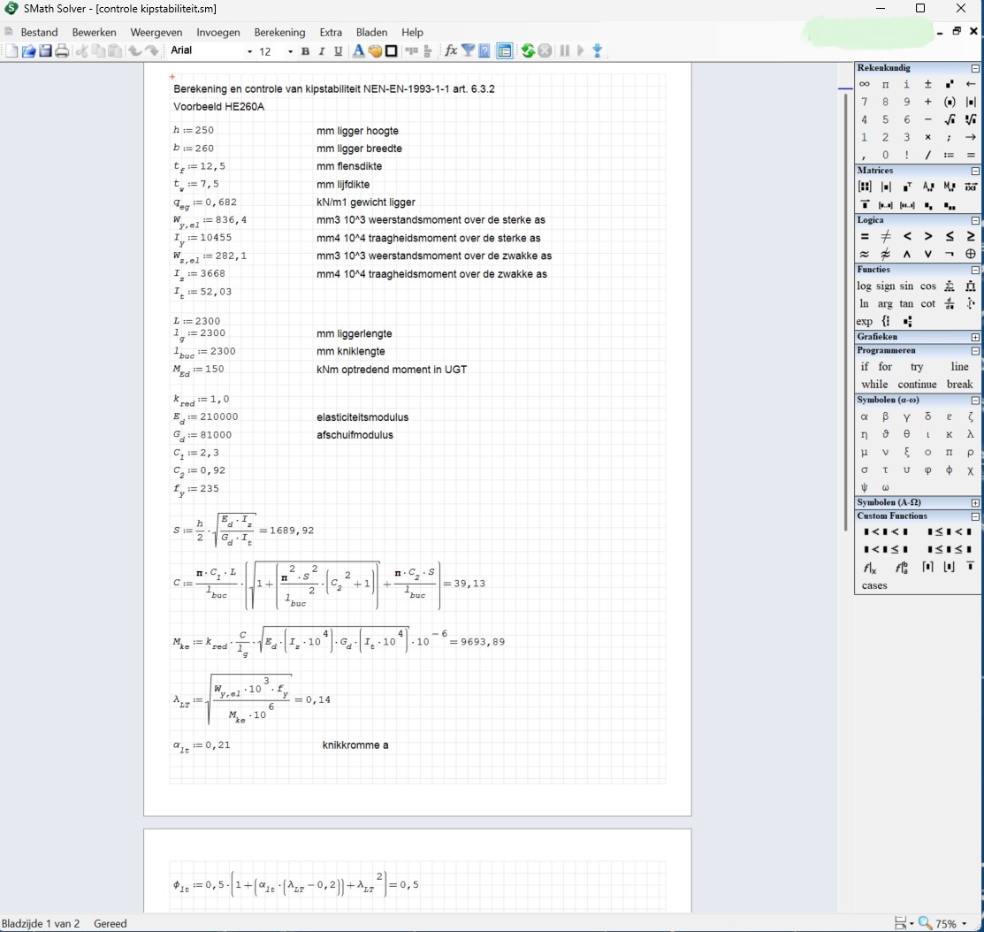
Task: Insert the transpose matrix operator
Action: [907, 187]
